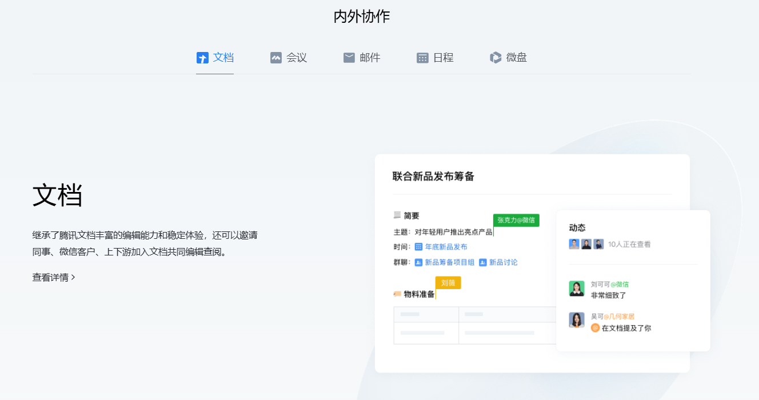Click the 动态 panel heading
The image size is (759, 400).
click(x=577, y=228)
